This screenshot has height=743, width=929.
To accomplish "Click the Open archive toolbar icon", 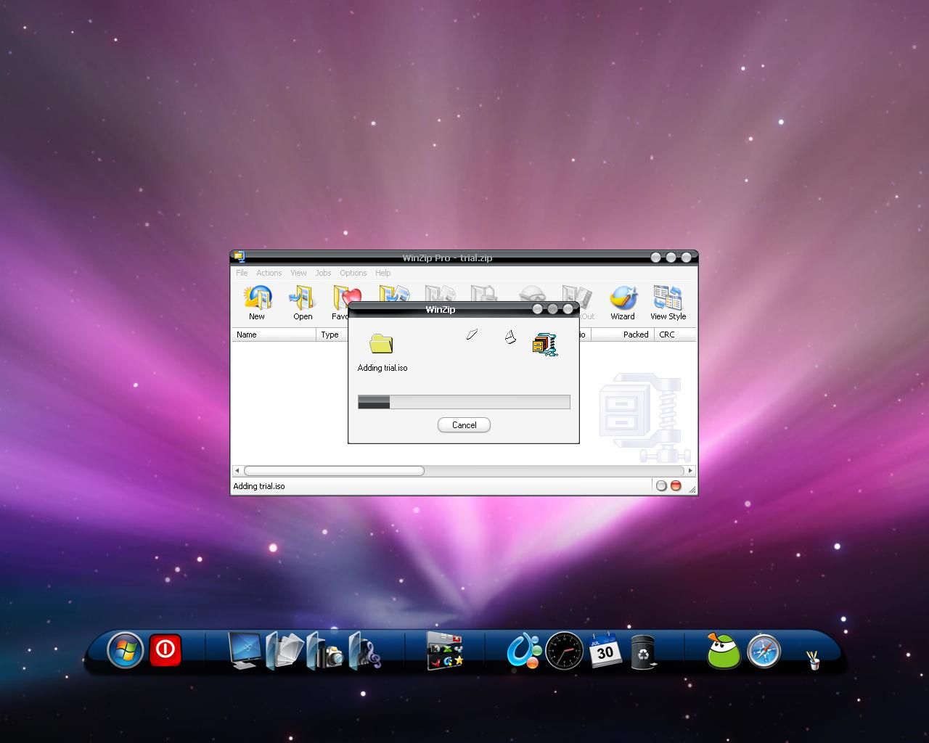I will click(303, 303).
